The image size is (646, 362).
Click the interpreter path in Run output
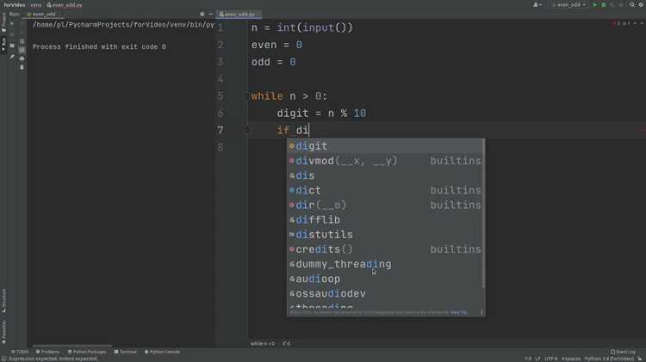(123, 25)
